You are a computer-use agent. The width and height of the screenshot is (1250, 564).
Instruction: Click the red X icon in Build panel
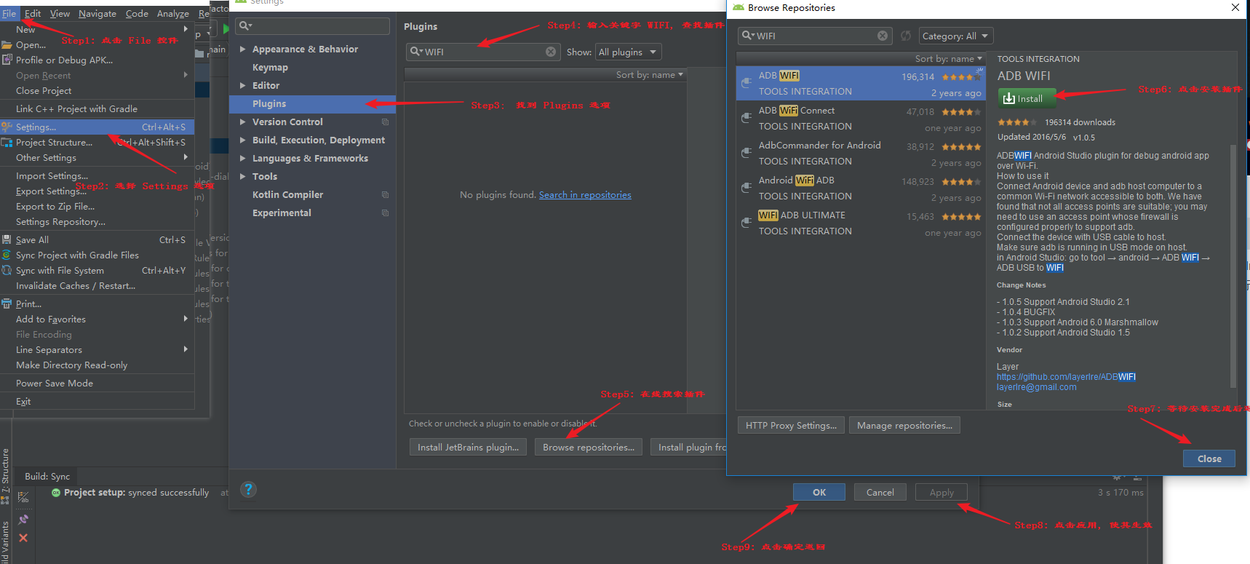[23, 538]
